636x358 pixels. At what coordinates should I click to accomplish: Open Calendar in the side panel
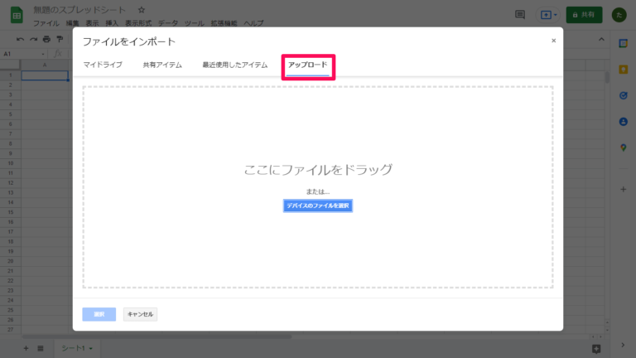(623, 43)
